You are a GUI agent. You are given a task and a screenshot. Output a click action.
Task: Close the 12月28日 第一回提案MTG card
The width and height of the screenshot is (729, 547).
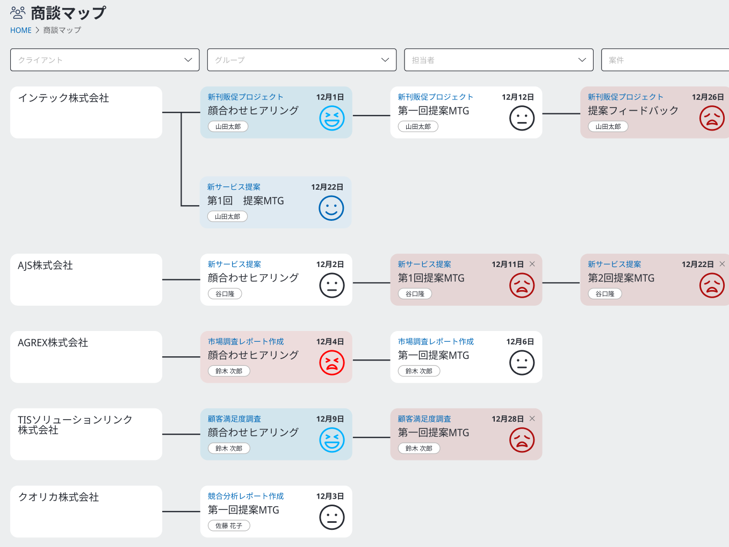pos(532,419)
